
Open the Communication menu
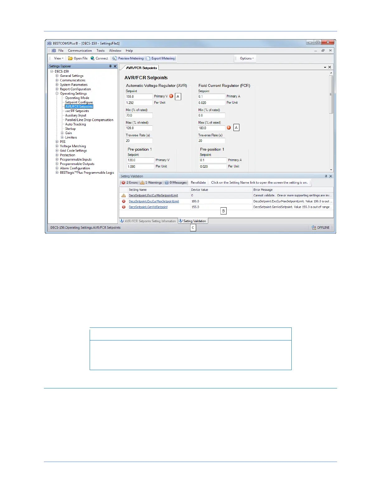80,50
